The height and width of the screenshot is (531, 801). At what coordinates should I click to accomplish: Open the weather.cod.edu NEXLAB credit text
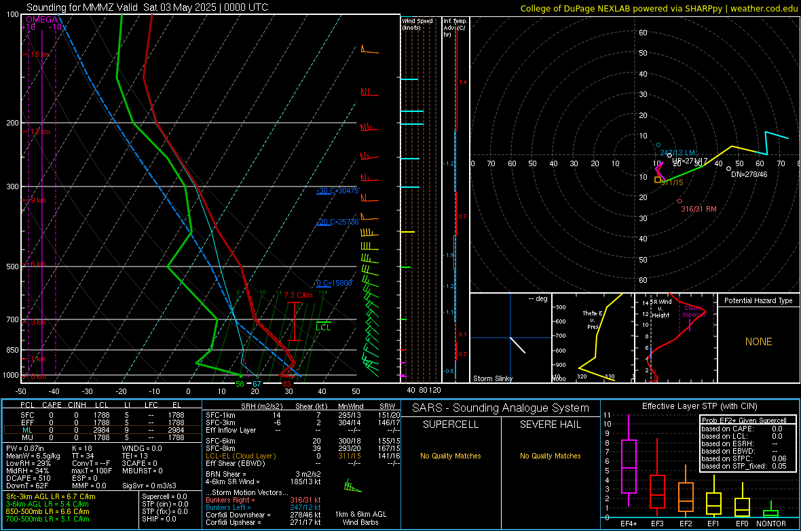(658, 8)
